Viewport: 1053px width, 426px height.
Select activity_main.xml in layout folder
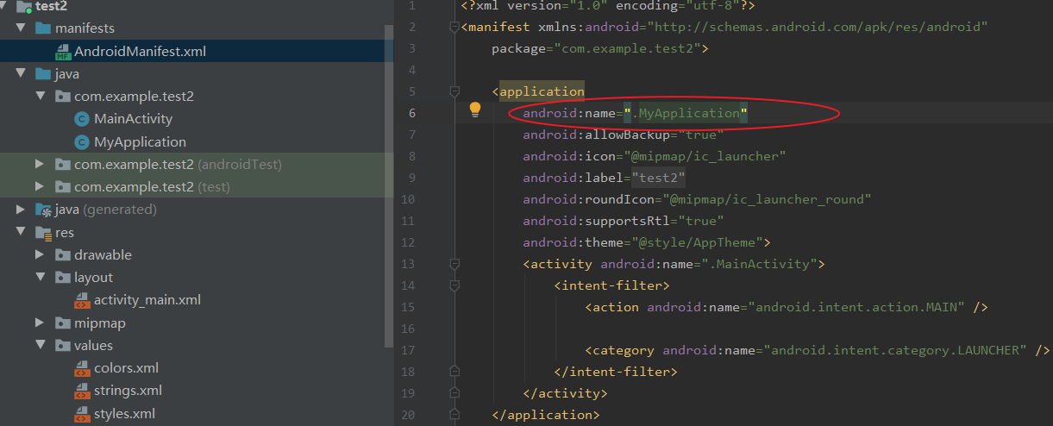147,300
